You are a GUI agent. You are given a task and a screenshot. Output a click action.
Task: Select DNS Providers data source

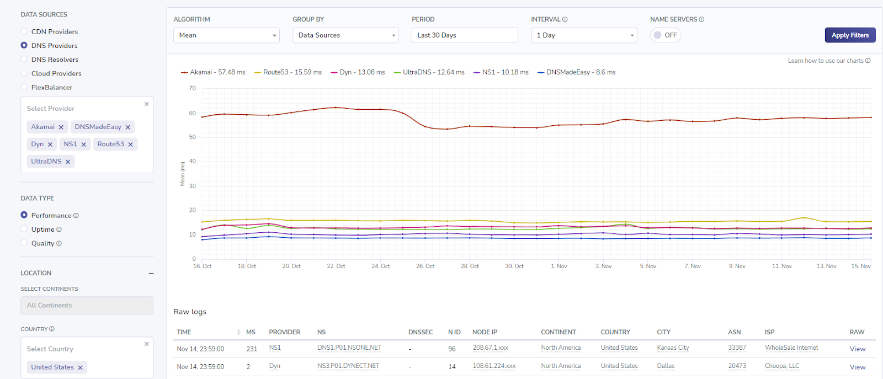24,45
